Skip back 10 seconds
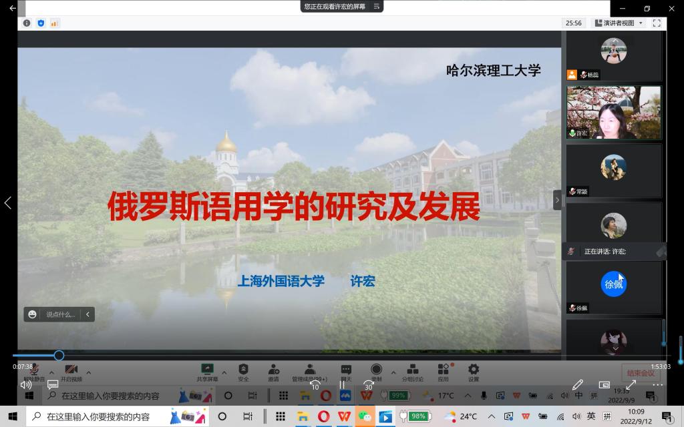 315,384
